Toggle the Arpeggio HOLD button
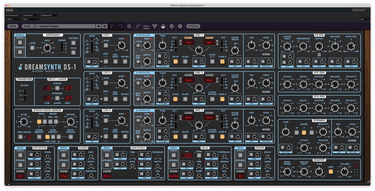 73,53
